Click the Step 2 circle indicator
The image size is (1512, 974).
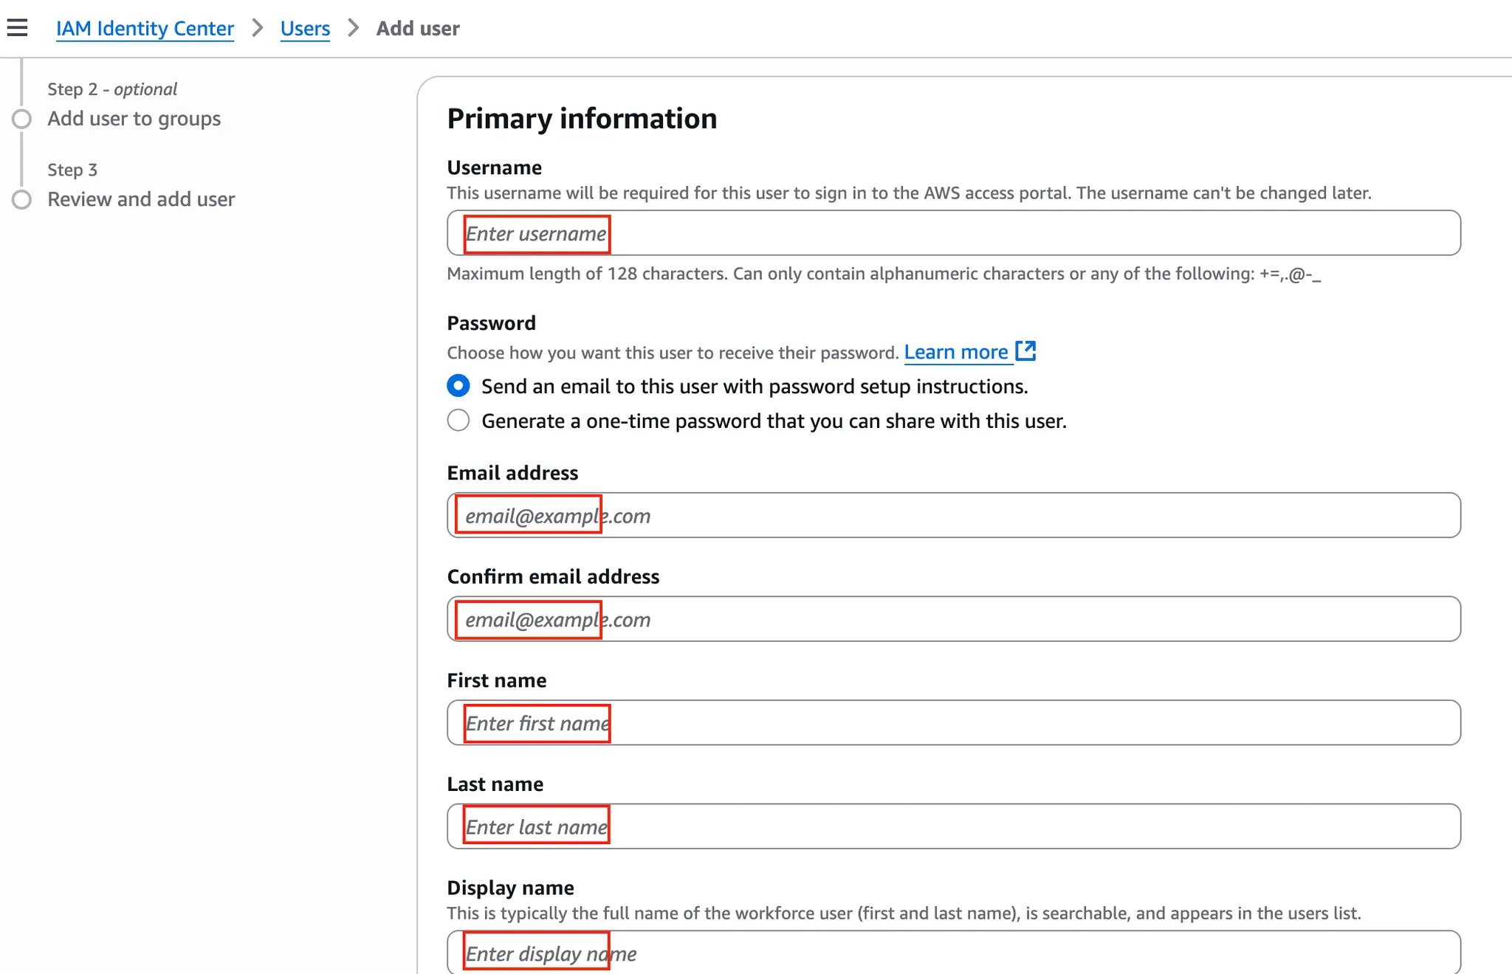click(x=22, y=119)
